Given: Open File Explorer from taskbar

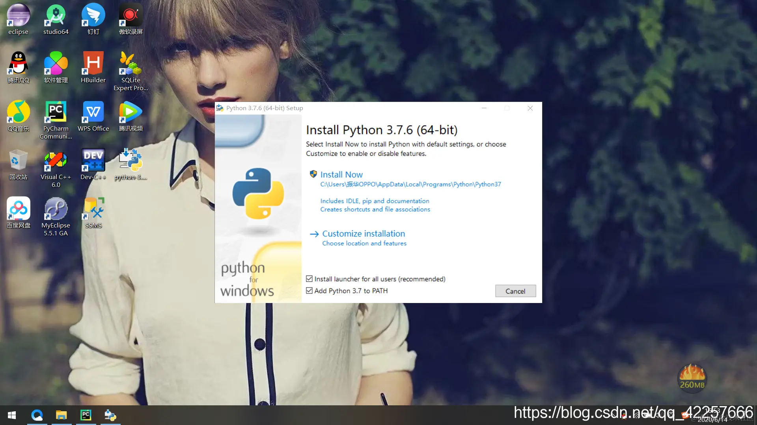Looking at the screenshot, I should 61,415.
